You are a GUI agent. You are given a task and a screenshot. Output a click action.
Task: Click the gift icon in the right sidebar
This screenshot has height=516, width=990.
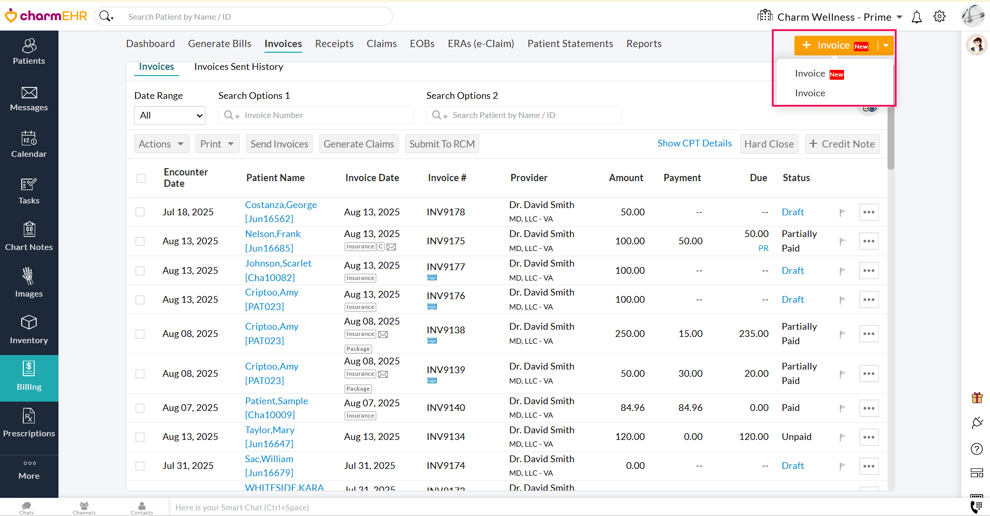(x=977, y=397)
